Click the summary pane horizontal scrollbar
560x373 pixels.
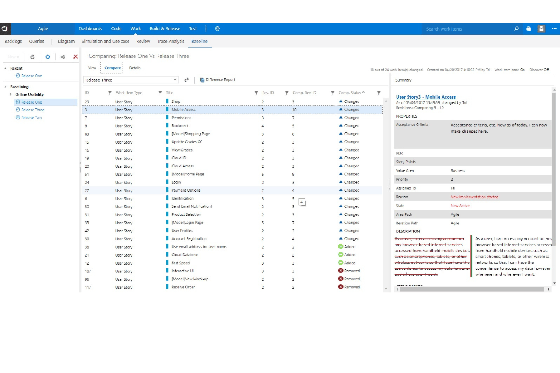click(x=472, y=289)
